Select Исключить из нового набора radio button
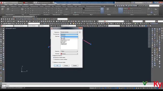163x91 pixels. click(54, 60)
